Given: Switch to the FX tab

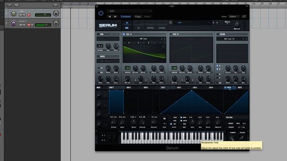Looking at the screenshot, I should (139, 25).
